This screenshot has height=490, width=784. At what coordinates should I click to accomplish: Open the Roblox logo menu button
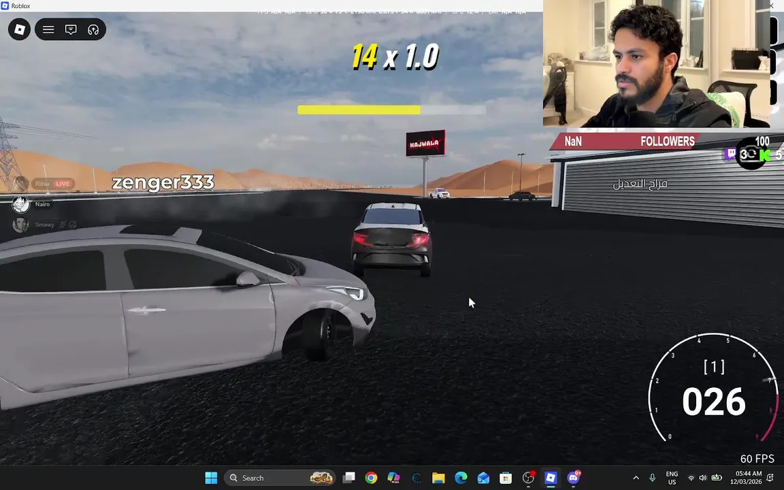pyautogui.click(x=20, y=29)
